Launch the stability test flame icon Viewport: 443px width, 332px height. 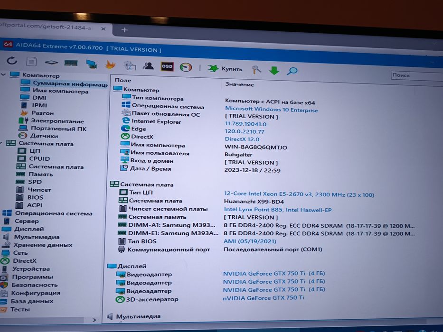pos(110,65)
